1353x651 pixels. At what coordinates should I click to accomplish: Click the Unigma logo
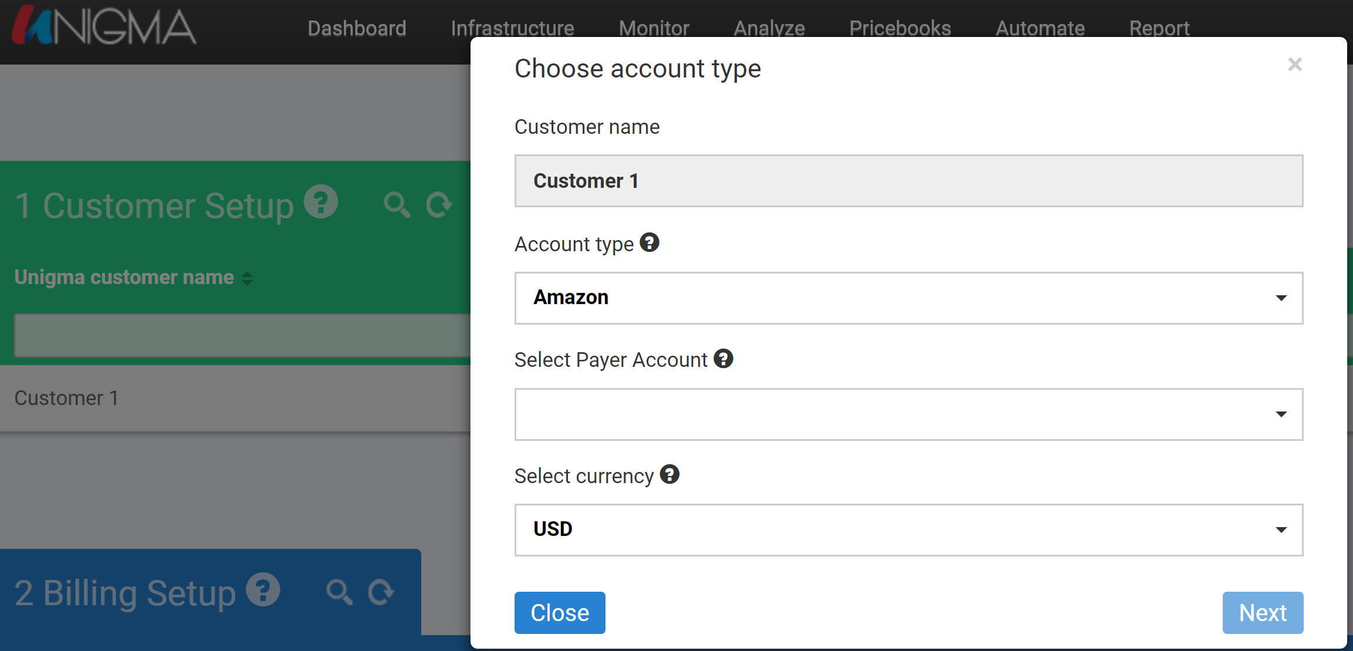pyautogui.click(x=104, y=26)
